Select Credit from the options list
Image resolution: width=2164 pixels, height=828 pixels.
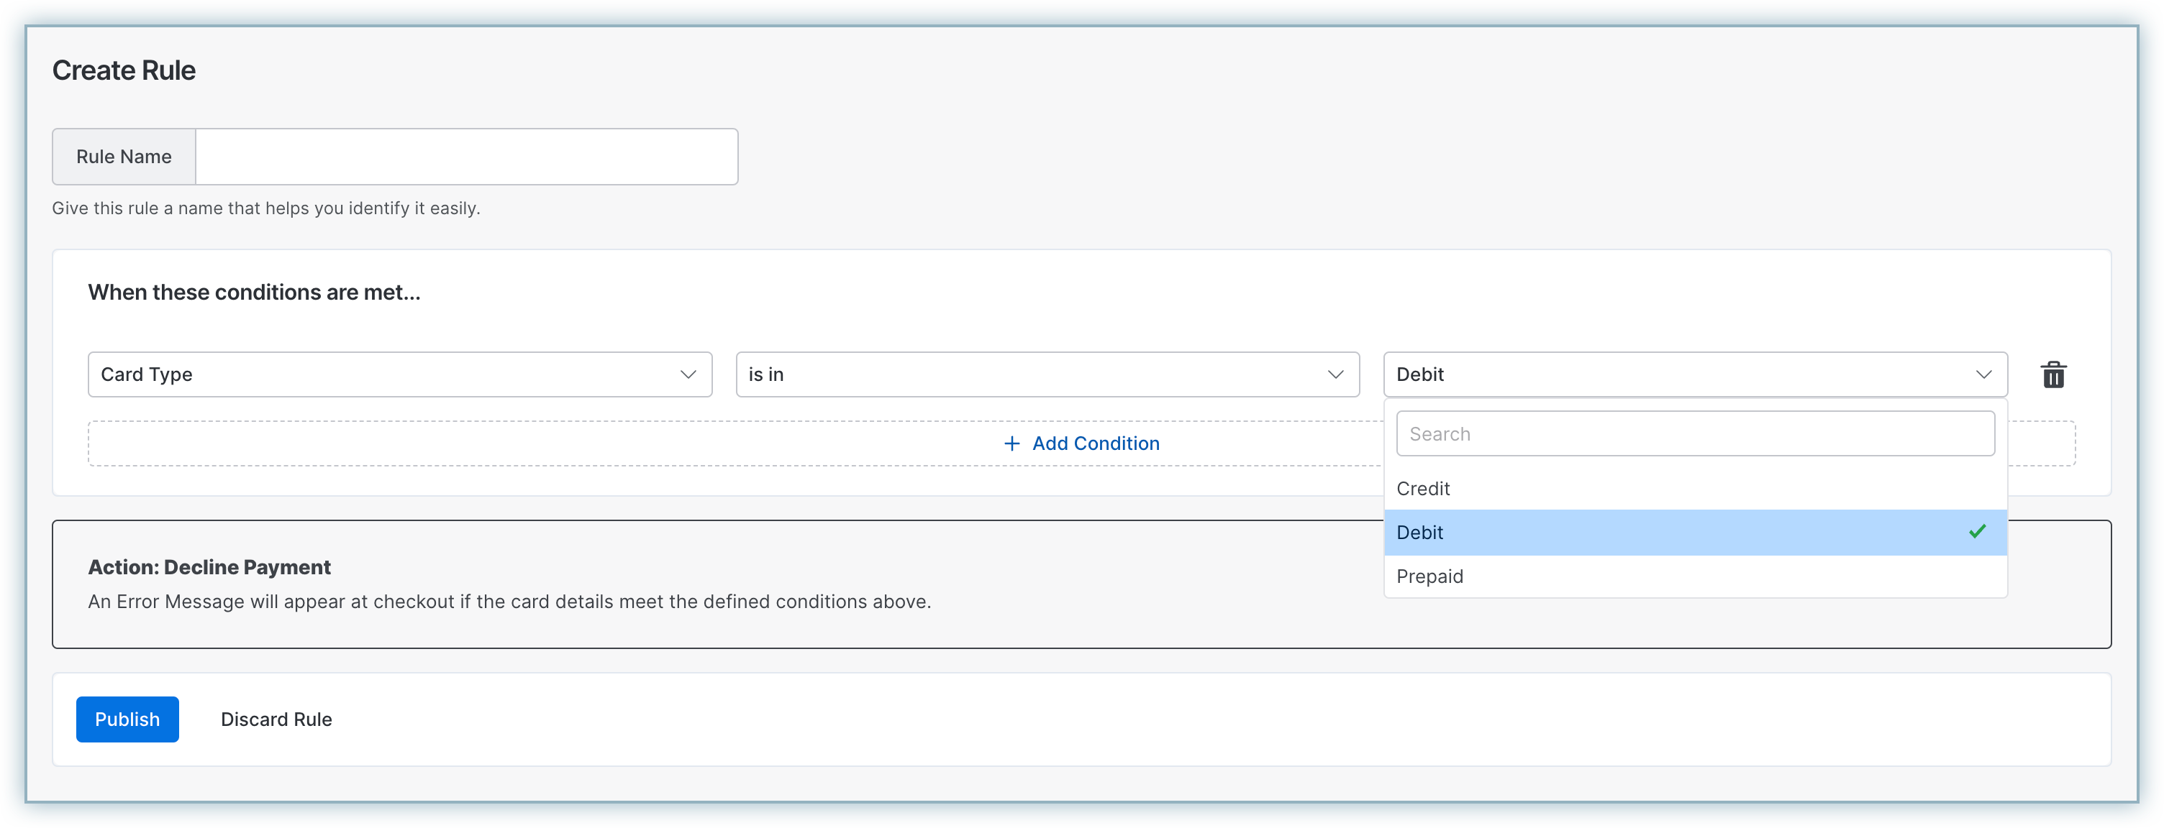(1423, 488)
